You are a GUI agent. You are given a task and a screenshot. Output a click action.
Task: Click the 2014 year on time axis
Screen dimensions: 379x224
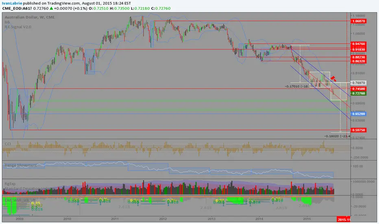tap(259, 219)
